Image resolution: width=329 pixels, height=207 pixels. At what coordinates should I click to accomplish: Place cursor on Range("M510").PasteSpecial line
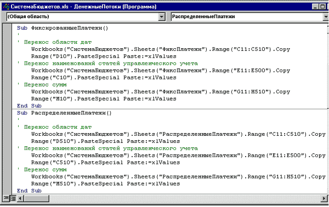tap(105, 184)
